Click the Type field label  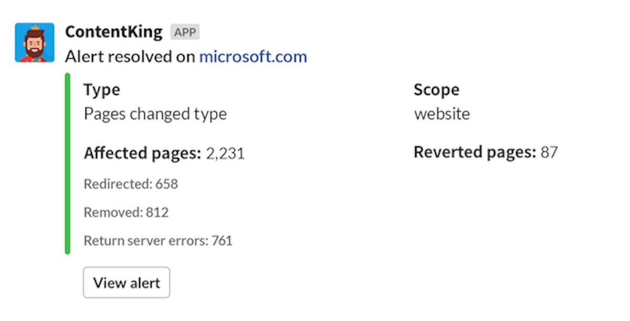pyautogui.click(x=102, y=90)
